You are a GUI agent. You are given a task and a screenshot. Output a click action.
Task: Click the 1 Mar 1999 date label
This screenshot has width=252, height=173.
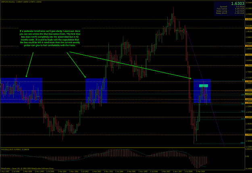[28, 171]
